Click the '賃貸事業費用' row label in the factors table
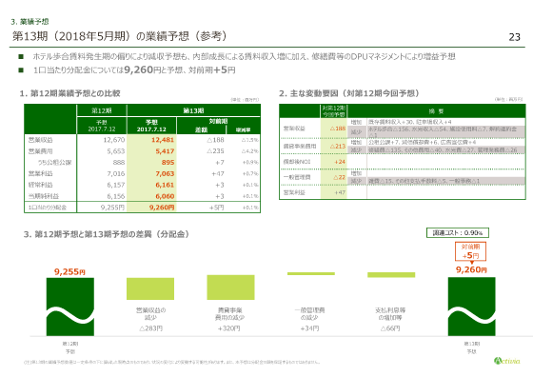 point(300,147)
